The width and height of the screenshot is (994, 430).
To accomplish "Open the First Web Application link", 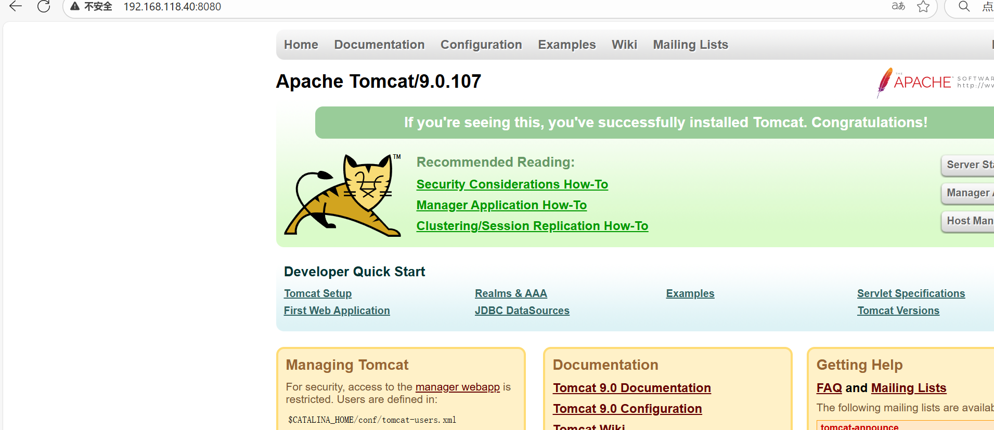I will tap(337, 311).
